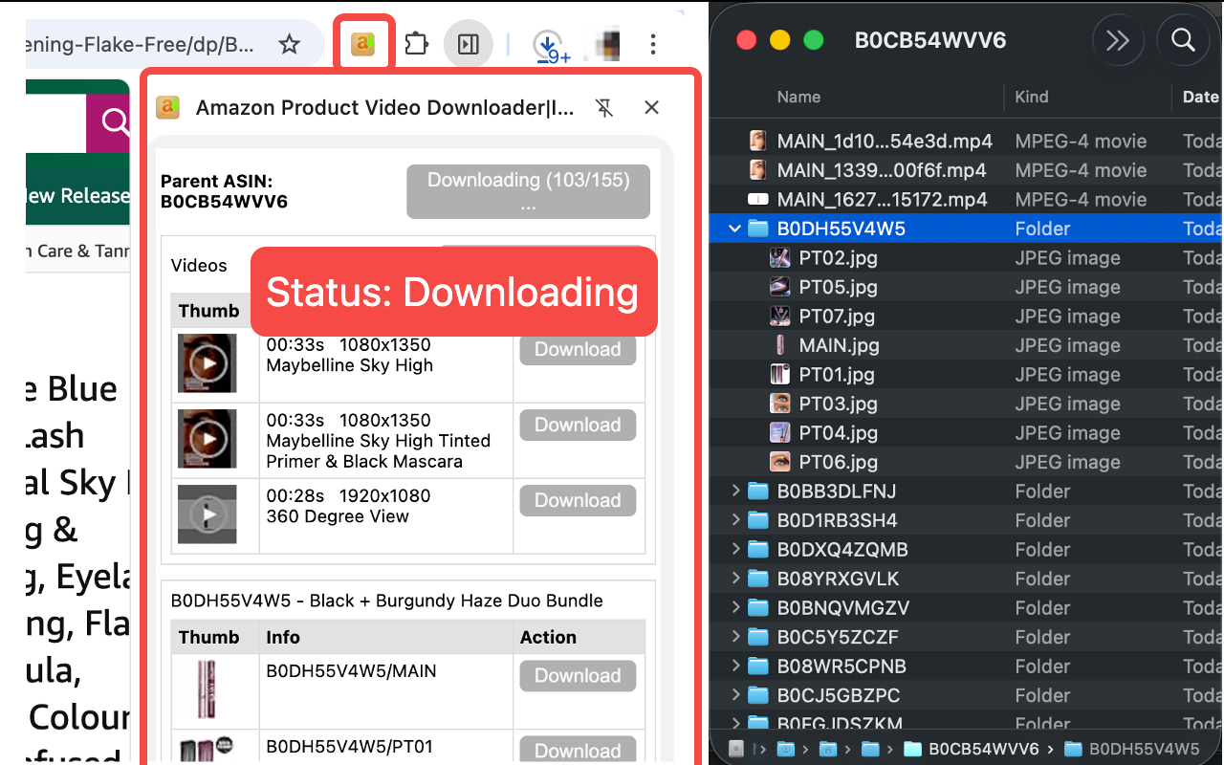The height and width of the screenshot is (765, 1224).
Task: Expand the B0BB3DLFNJ folder
Action: [735, 491]
